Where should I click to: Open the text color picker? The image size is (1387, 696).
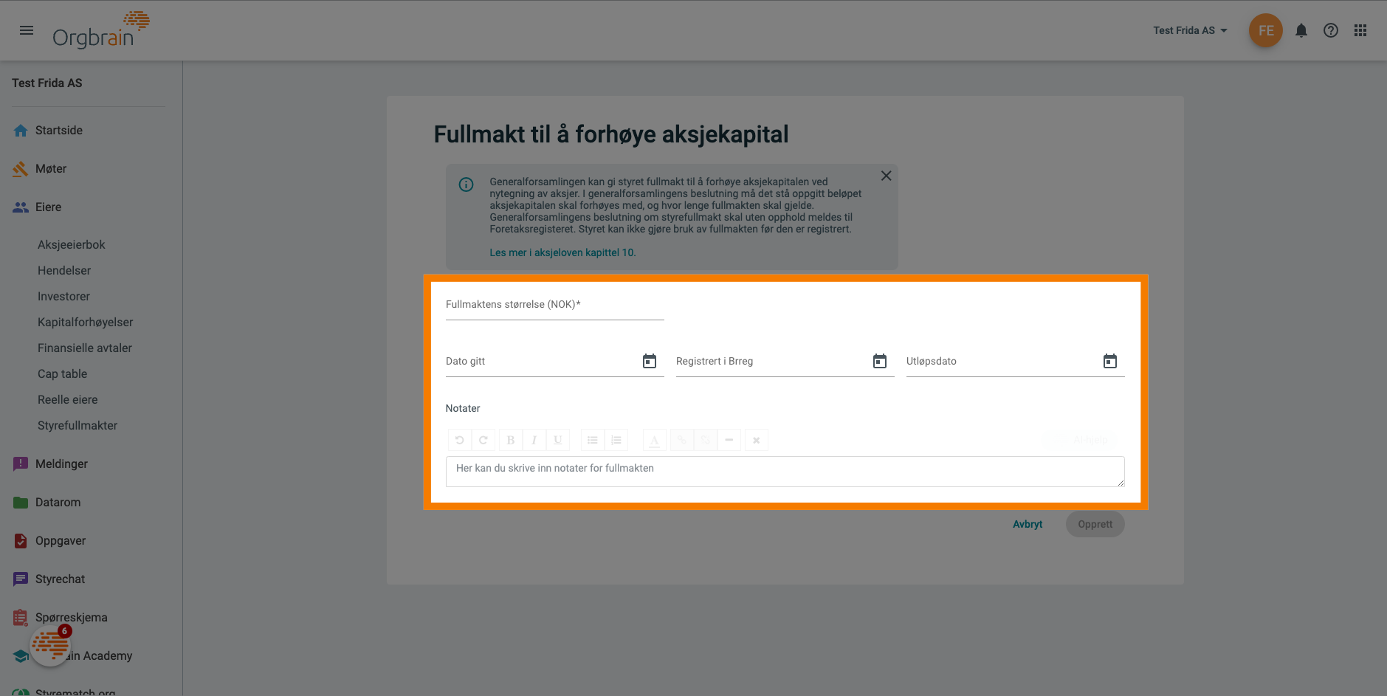click(x=655, y=440)
